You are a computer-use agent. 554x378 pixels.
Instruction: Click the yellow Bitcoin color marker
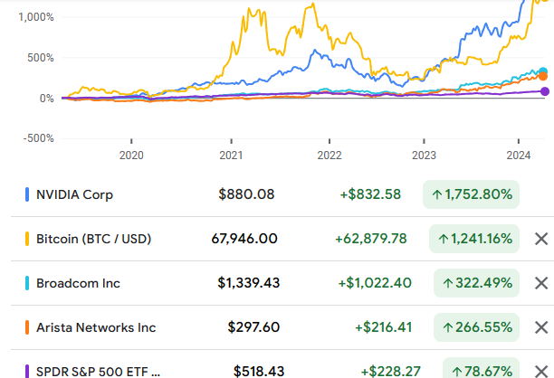click(x=27, y=239)
